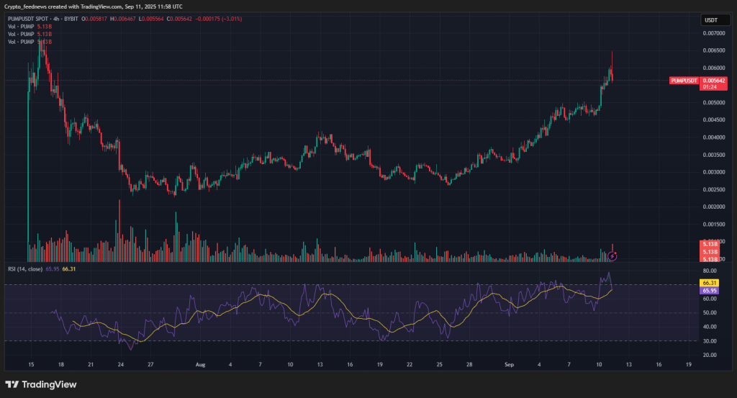Click the 0.007000 price axis label
The image size is (737, 398).
714,33
